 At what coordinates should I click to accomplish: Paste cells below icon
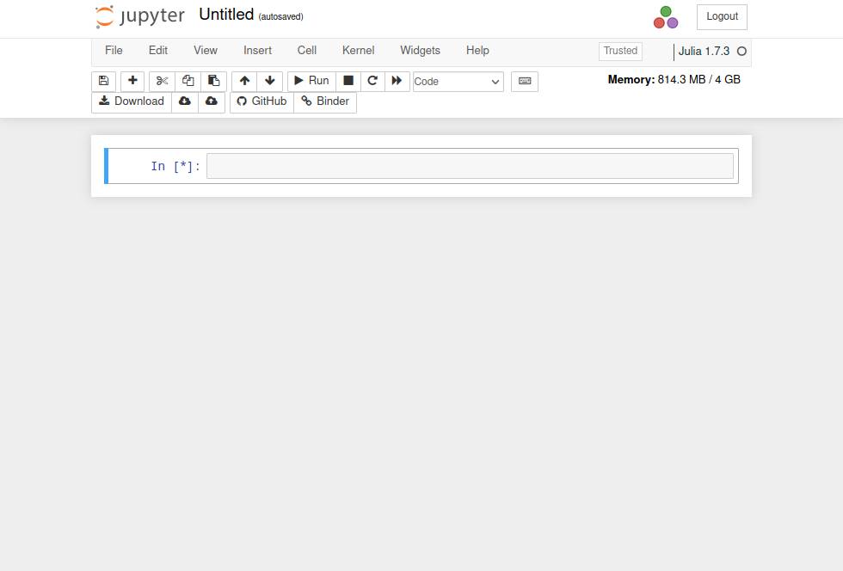(x=213, y=81)
